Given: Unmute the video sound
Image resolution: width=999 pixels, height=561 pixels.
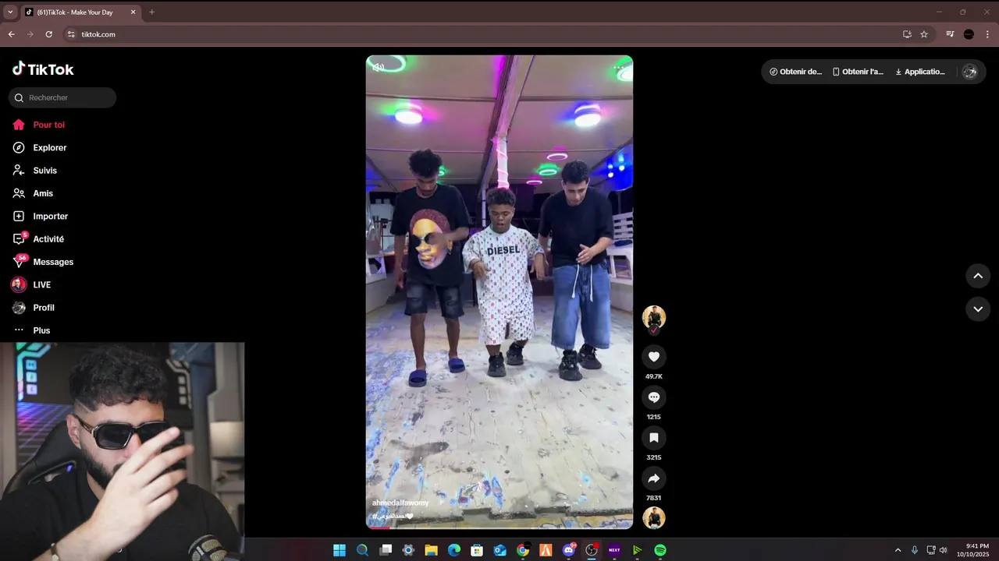Looking at the screenshot, I should [x=379, y=68].
